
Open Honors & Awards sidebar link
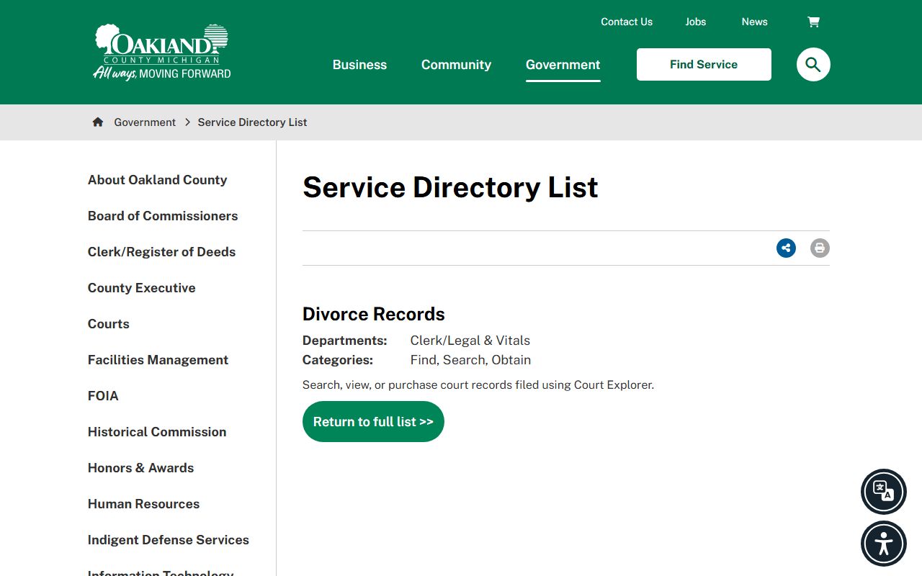click(140, 468)
